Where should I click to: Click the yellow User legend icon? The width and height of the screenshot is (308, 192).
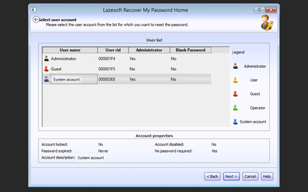point(235,80)
